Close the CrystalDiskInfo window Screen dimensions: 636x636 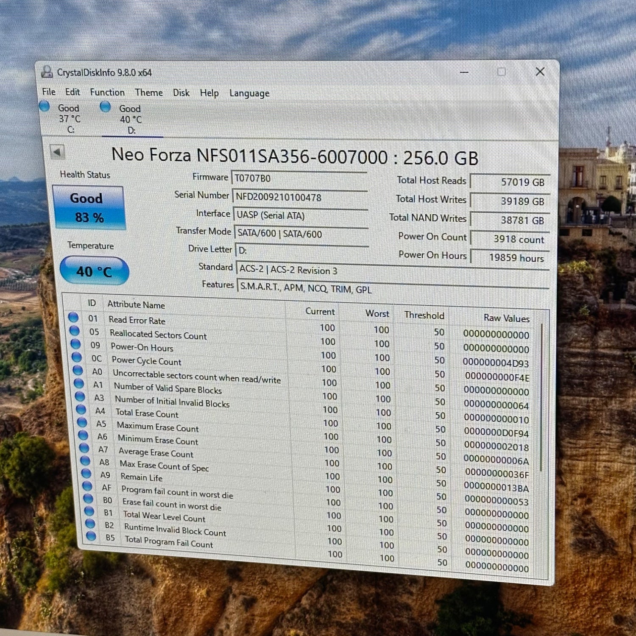pos(540,72)
